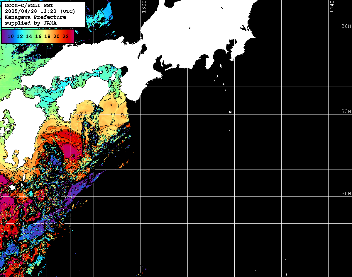
Task: Click the 'supplied by JAXA' credit line
Action: click(31, 23)
